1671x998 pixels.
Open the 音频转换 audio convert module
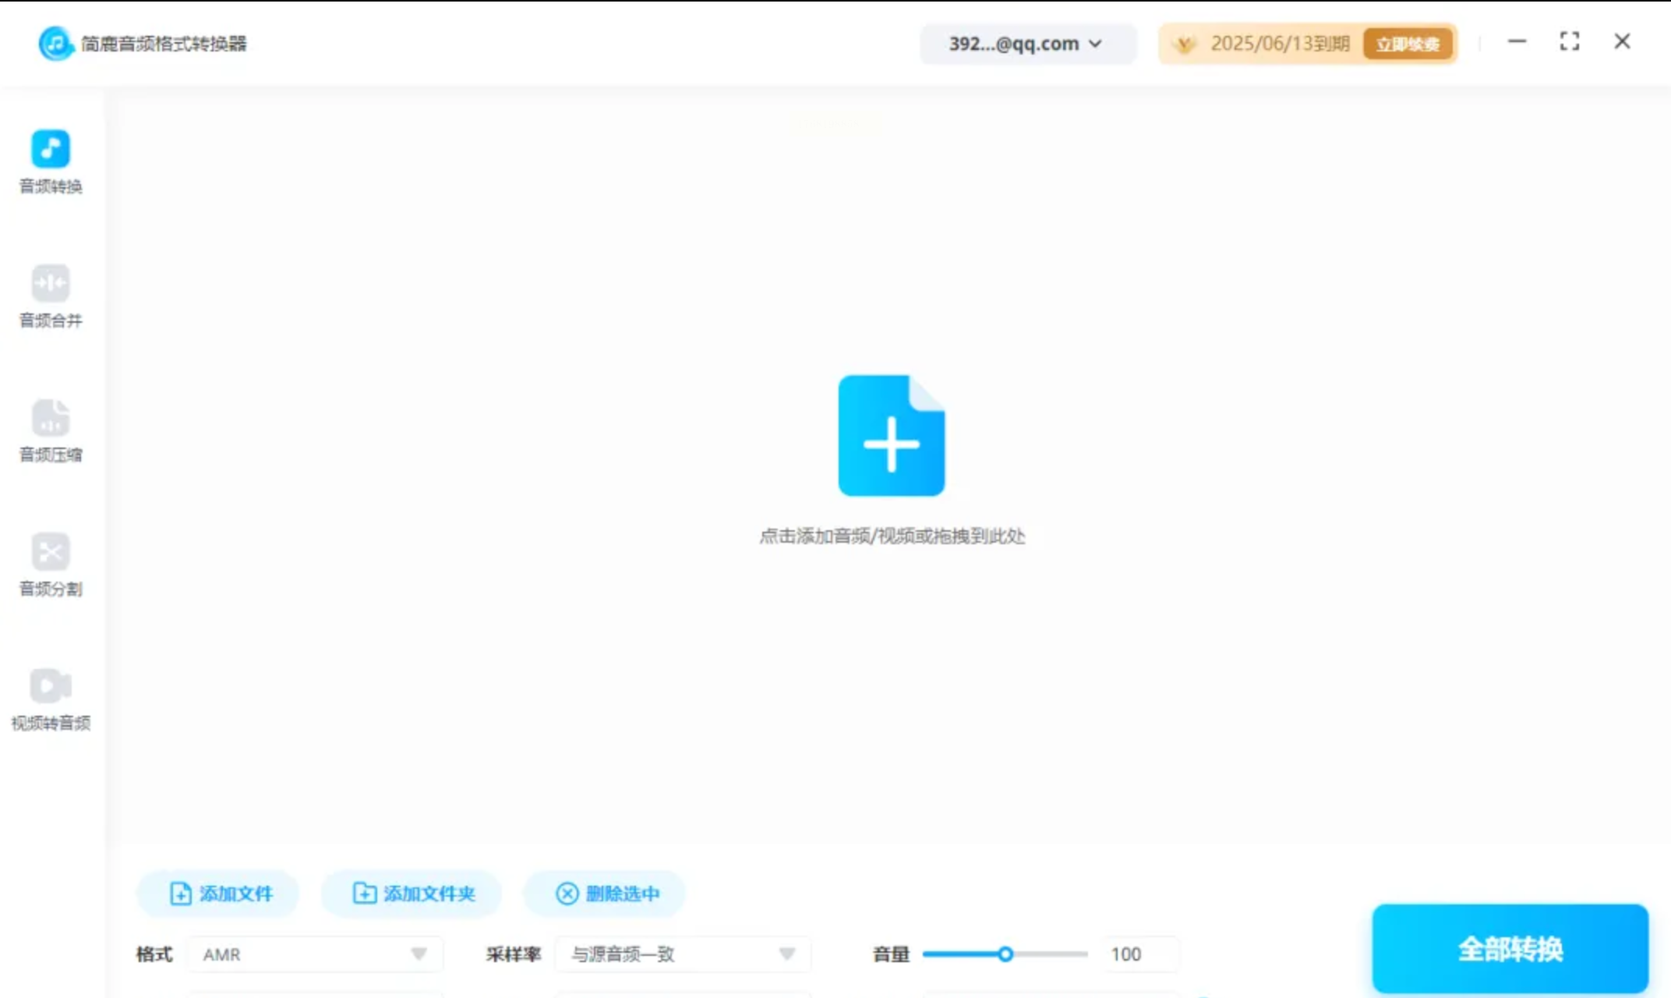point(51,161)
